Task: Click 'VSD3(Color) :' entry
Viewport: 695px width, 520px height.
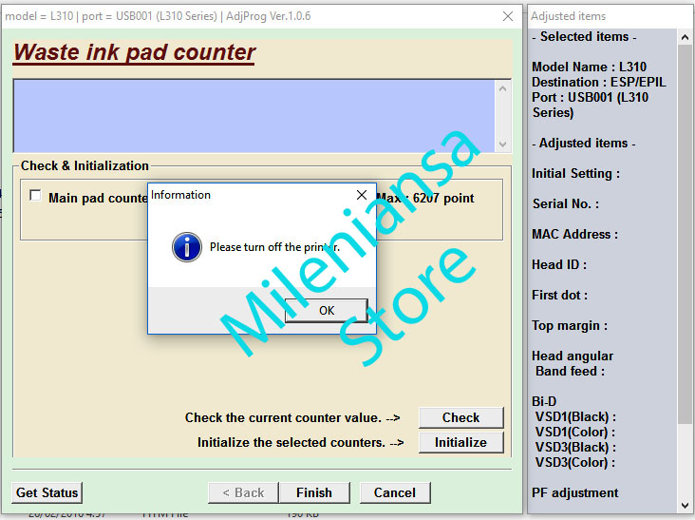Action: 575,462
